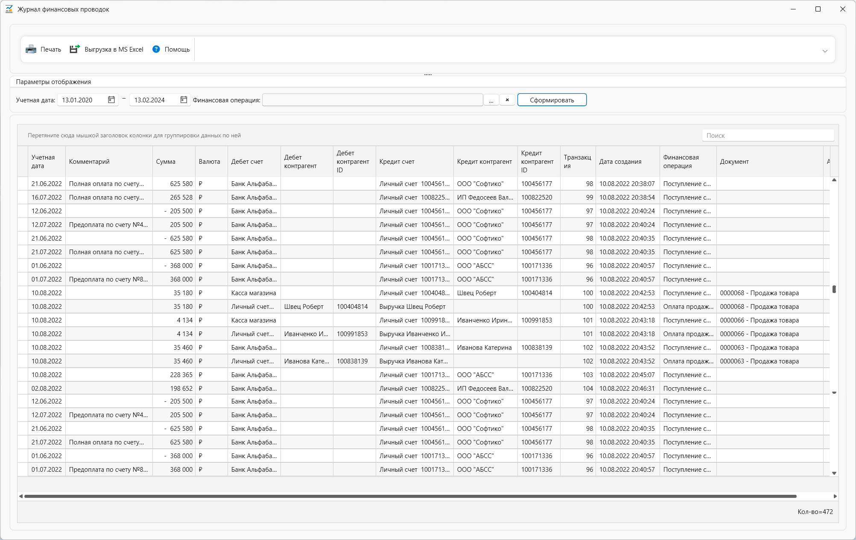
Task: Focus the Финансовая операция field
Action: (x=372, y=100)
